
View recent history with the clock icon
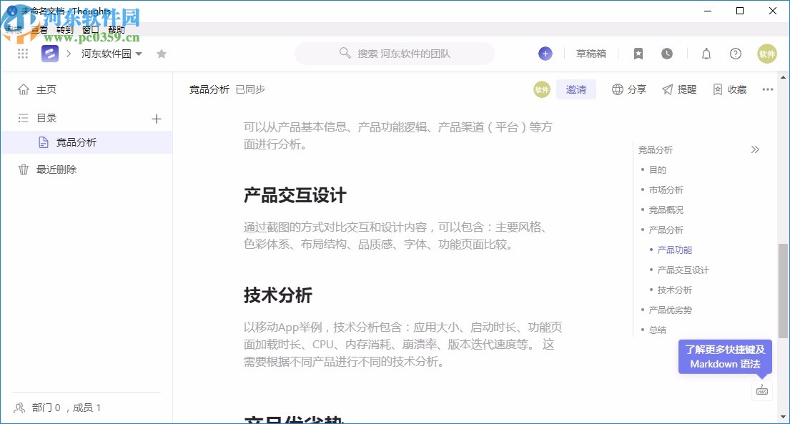[x=667, y=54]
